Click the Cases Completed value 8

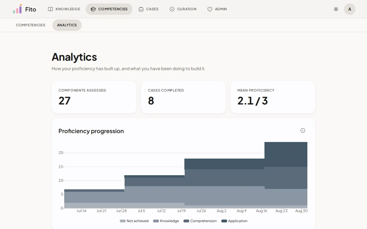click(x=151, y=101)
